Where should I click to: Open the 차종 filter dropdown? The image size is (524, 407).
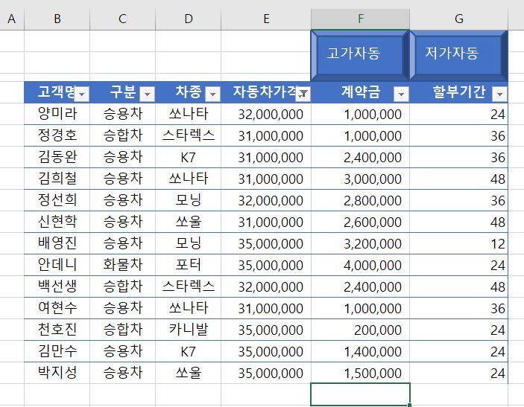tap(212, 94)
